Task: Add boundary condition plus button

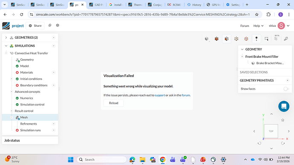Action: coord(54,85)
